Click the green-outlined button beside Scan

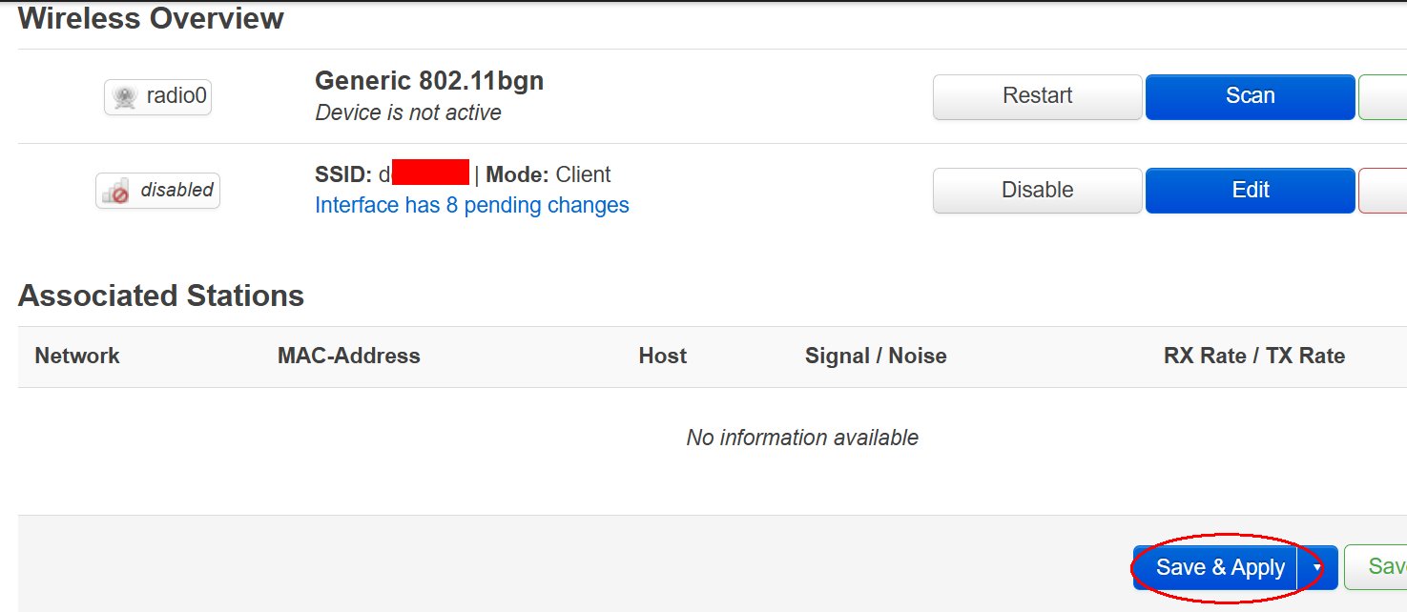pyautogui.click(x=1382, y=96)
